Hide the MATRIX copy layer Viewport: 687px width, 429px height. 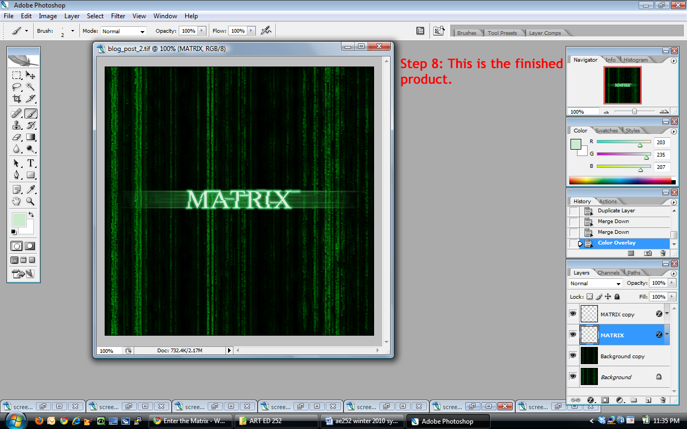point(573,314)
